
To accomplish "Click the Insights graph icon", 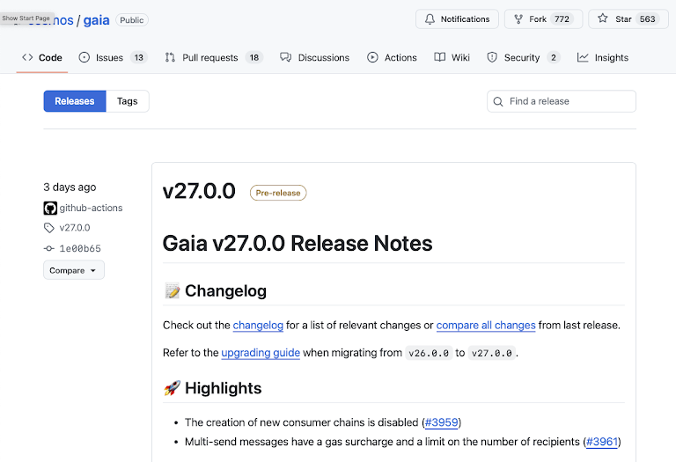I will [583, 57].
